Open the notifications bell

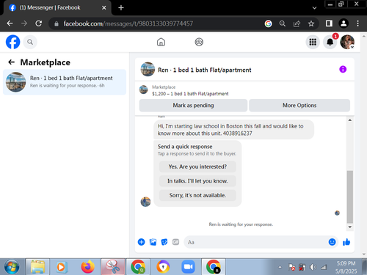330,42
